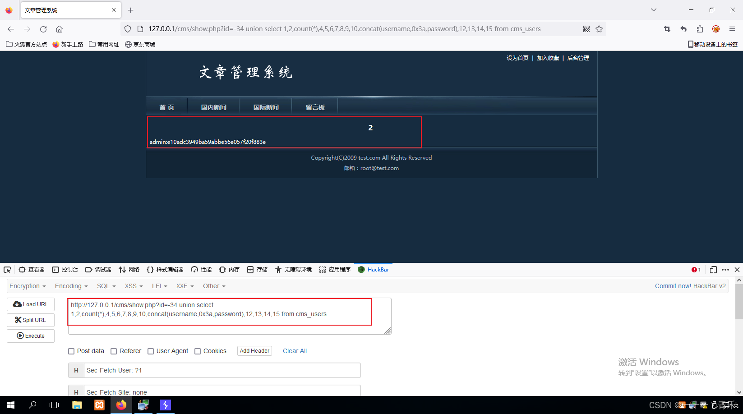This screenshot has width=743, height=414.
Task: Switch to 无障碍环境 tab
Action: click(x=293, y=270)
